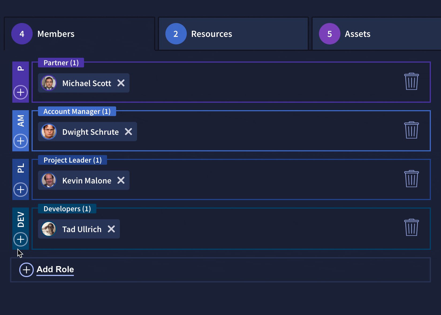This screenshot has height=315, width=441.
Task: Click the DEV sidebar label
Action: click(x=21, y=220)
